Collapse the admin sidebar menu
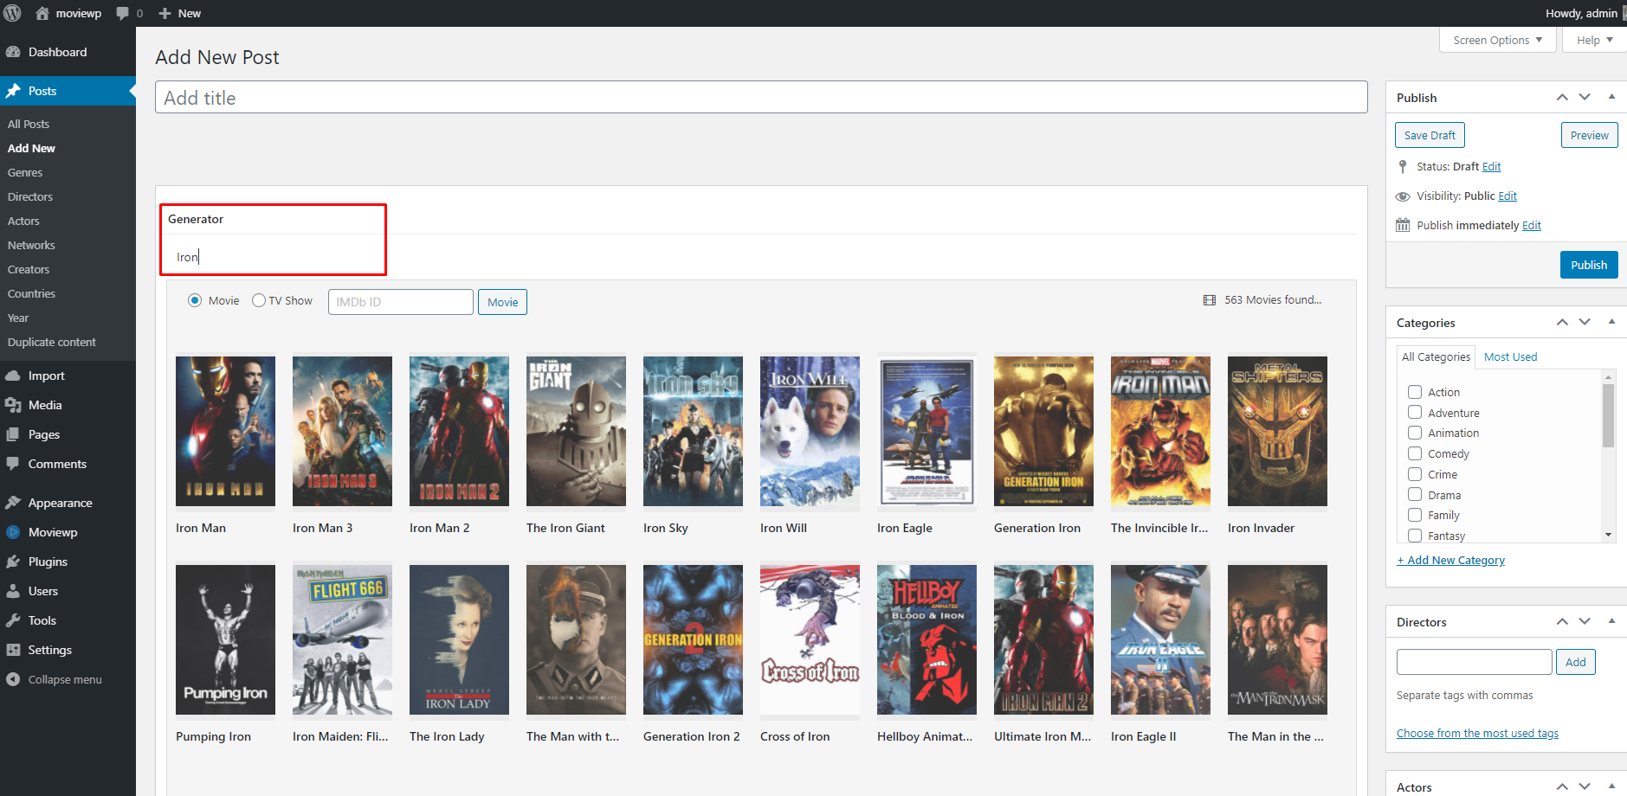Image resolution: width=1627 pixels, height=796 pixels. [x=64, y=679]
